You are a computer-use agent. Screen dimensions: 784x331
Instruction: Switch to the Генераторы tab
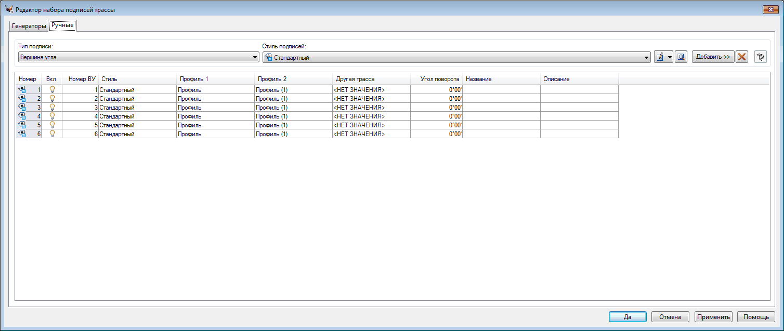point(29,27)
